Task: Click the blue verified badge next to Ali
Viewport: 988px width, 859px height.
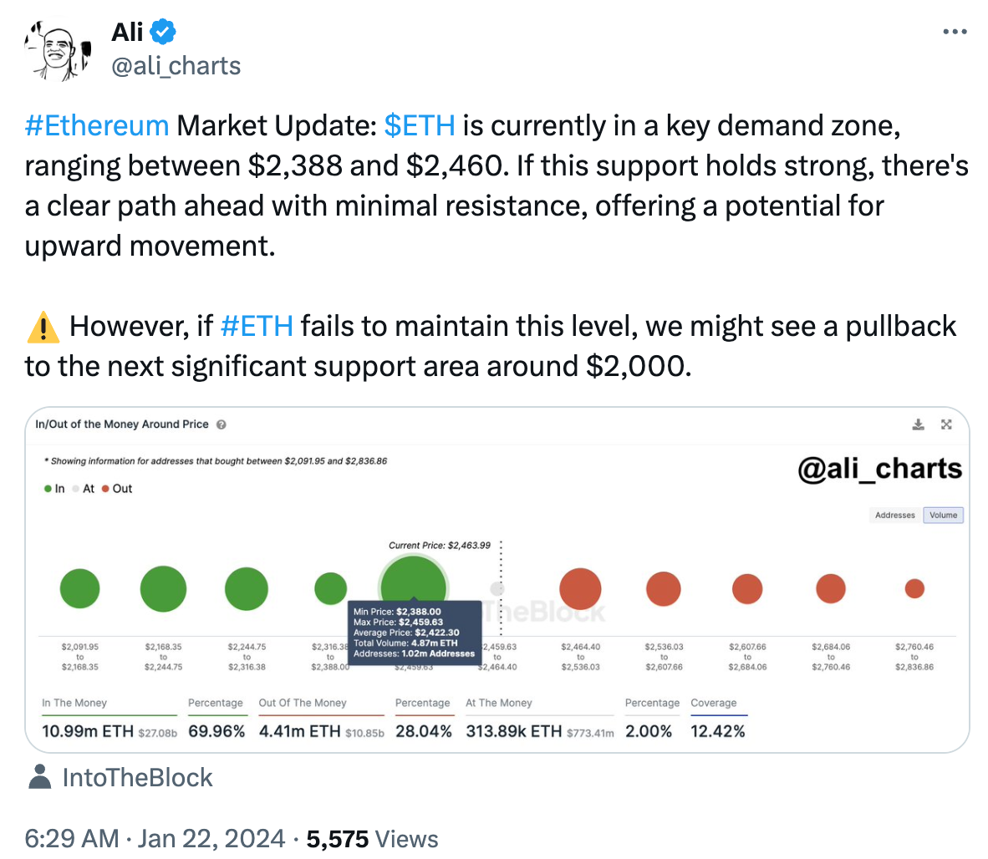Action: 163,33
